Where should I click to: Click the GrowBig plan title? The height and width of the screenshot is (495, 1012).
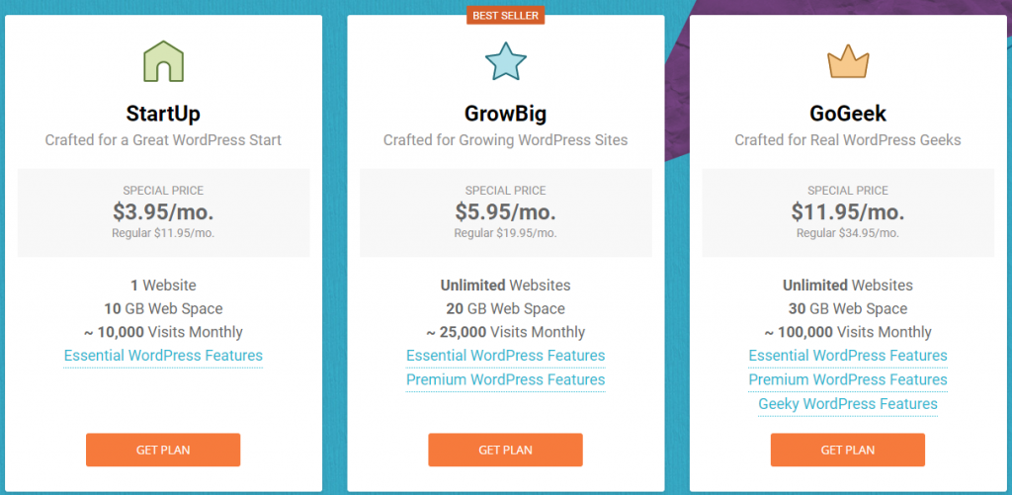click(x=505, y=114)
